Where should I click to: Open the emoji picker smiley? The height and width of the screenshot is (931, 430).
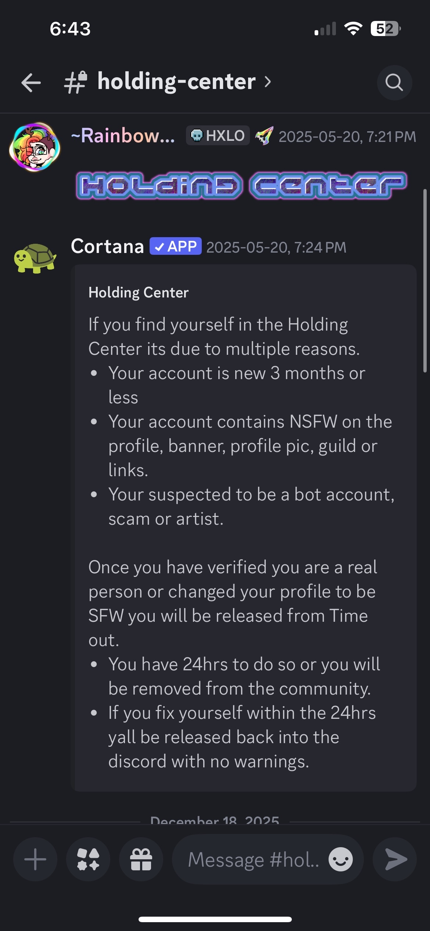tap(340, 859)
